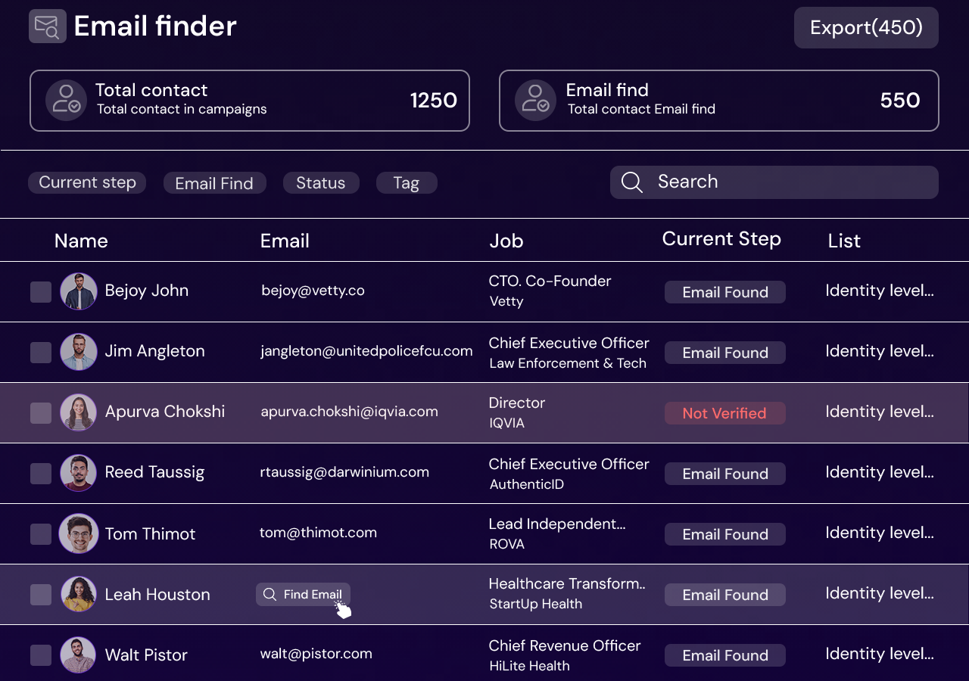Click the Total contact person icon
This screenshot has width=969, height=681.
pyautogui.click(x=66, y=100)
